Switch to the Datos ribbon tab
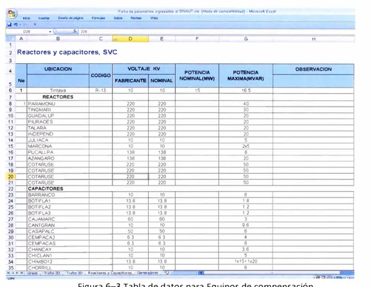The height and width of the screenshot is (287, 371). [118, 18]
